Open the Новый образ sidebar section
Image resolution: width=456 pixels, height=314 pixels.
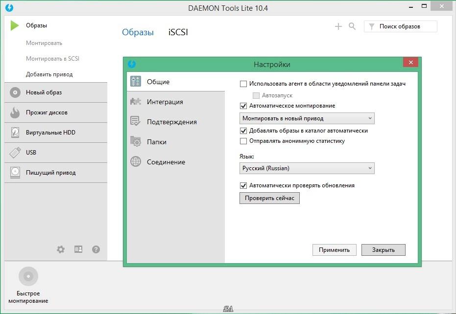tap(55, 92)
